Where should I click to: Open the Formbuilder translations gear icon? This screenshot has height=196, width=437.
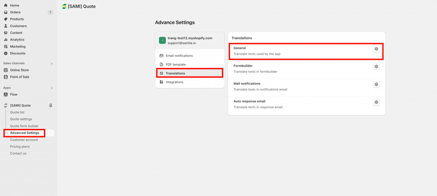[376, 67]
